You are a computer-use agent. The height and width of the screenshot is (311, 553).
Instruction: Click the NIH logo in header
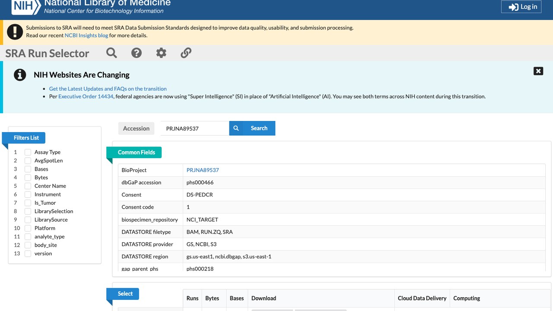(25, 6)
